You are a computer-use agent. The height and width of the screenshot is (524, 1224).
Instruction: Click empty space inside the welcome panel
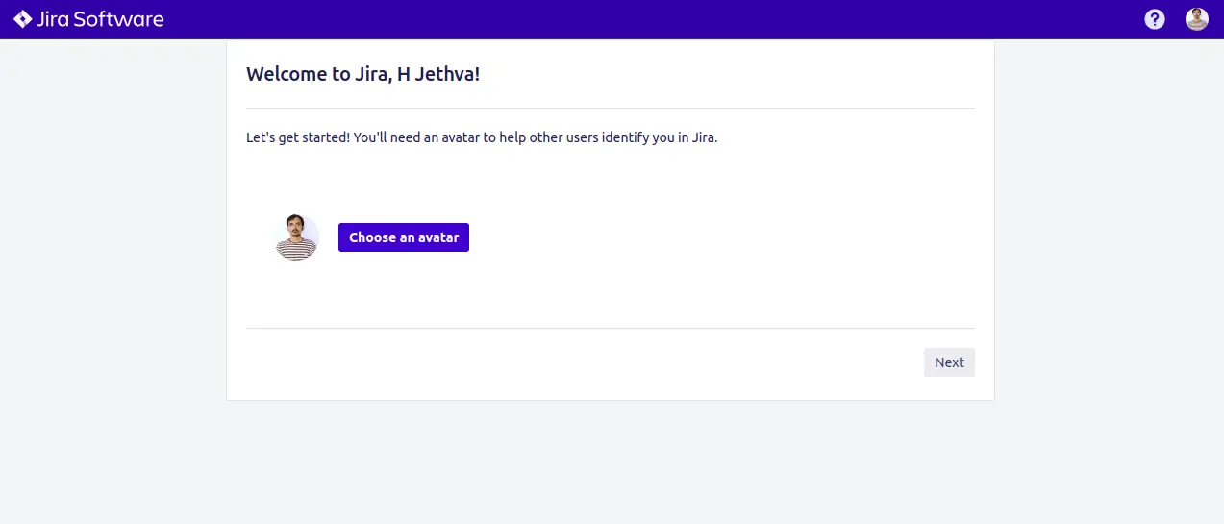click(721, 240)
